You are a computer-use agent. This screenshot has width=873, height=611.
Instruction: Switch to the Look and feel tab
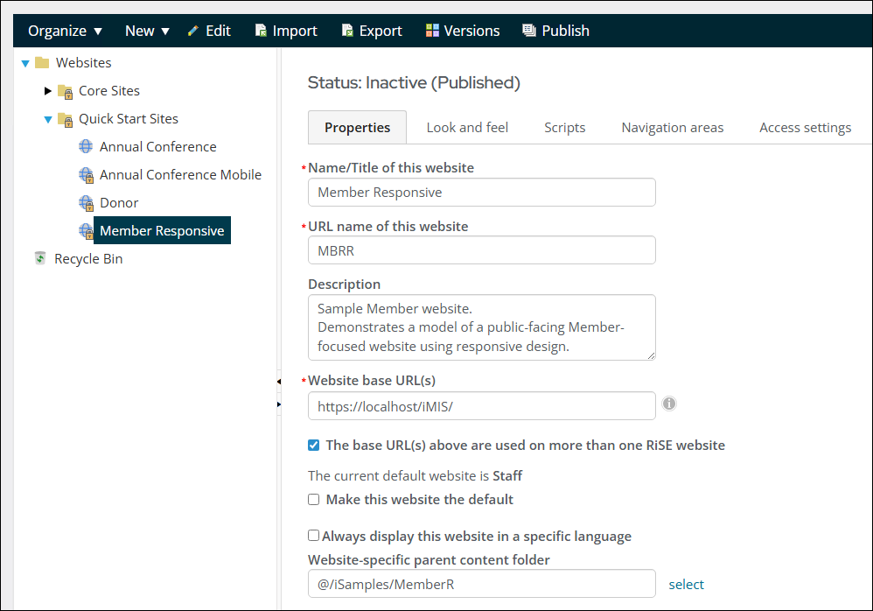[x=467, y=128]
